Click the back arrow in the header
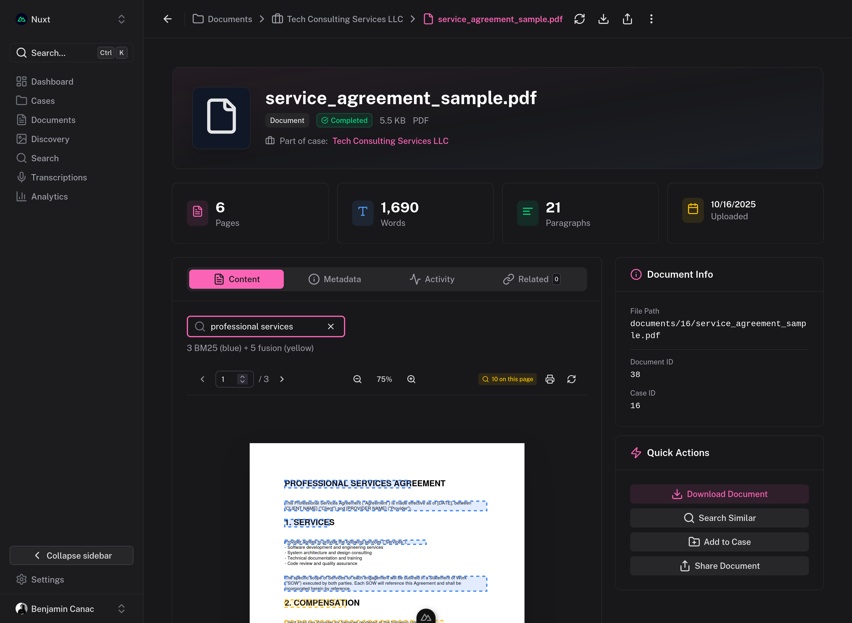The image size is (852, 623). click(x=168, y=19)
